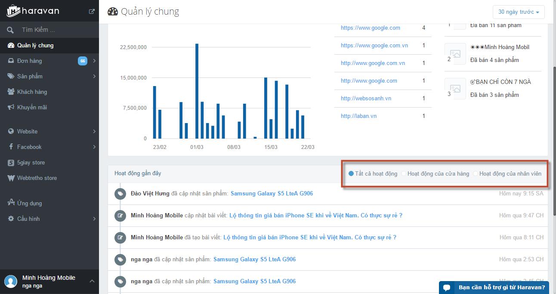Click the Minh Hoàng Mobil product thumbnail
Screen dimensions: 556x294
pos(455,54)
